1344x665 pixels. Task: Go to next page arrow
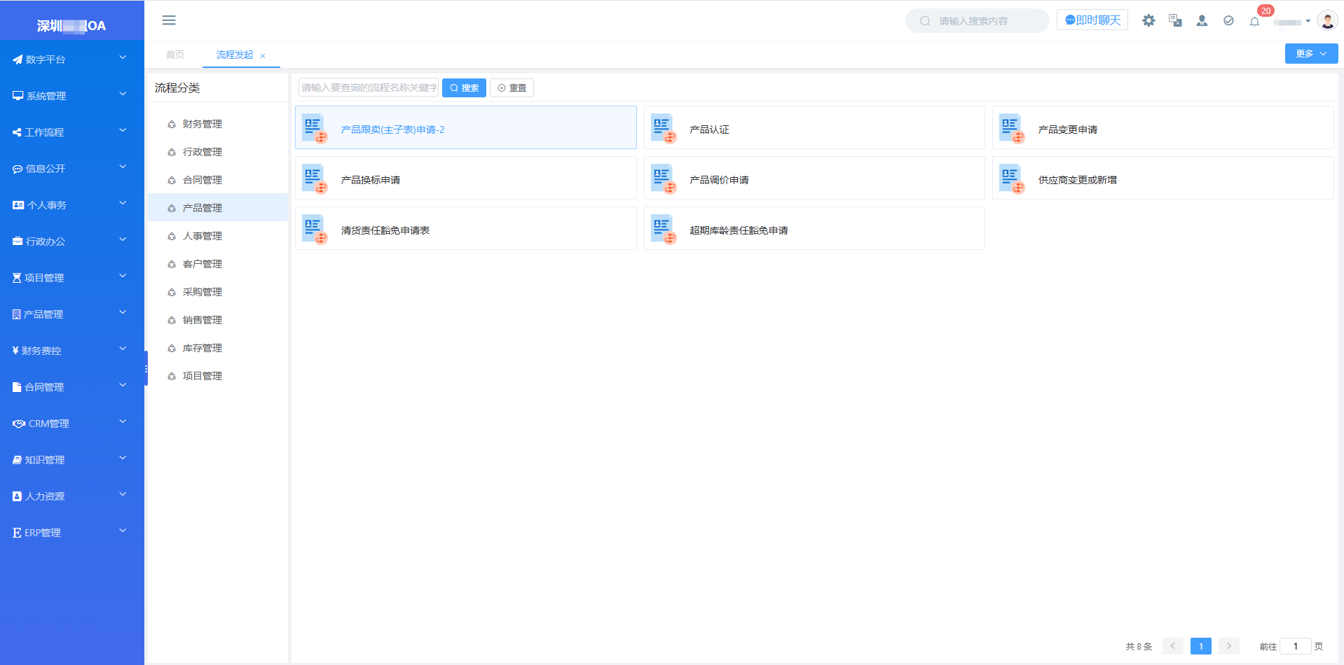pos(1228,646)
